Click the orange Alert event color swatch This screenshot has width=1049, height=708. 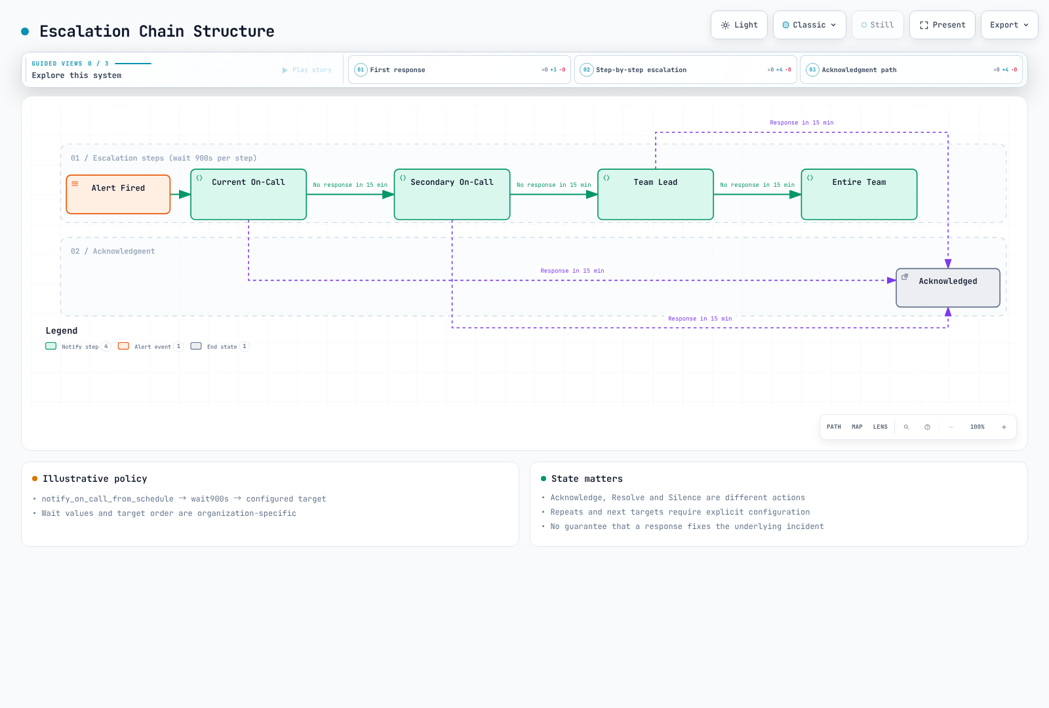pyautogui.click(x=123, y=346)
